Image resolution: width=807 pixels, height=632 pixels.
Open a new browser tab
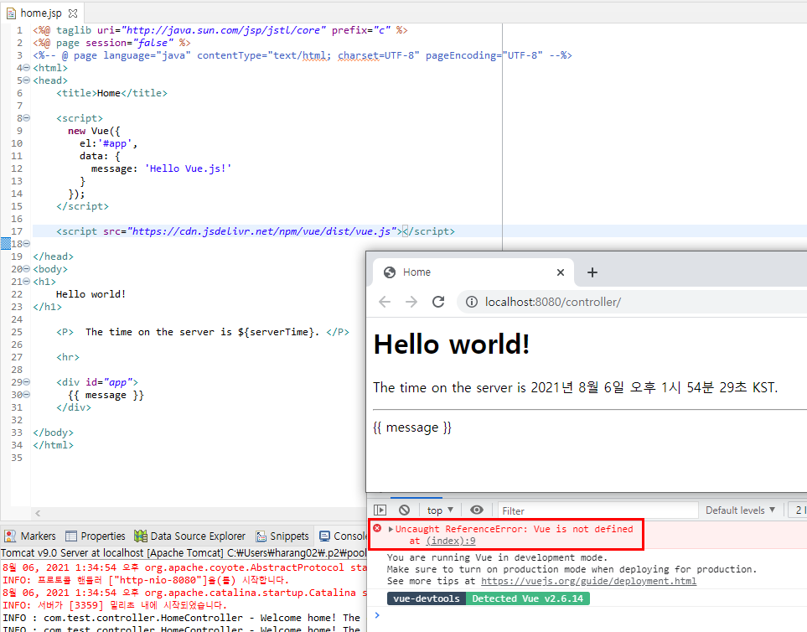click(592, 272)
